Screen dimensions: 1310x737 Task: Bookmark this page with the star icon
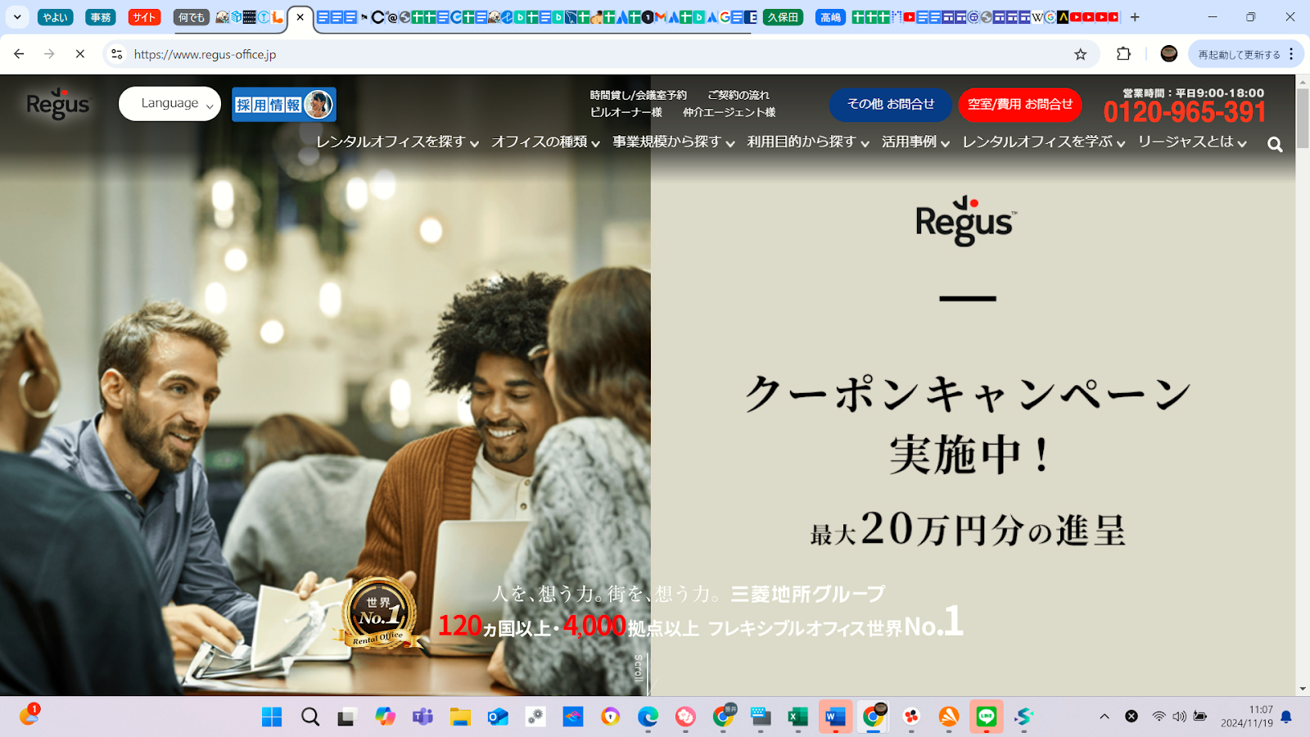(1081, 54)
